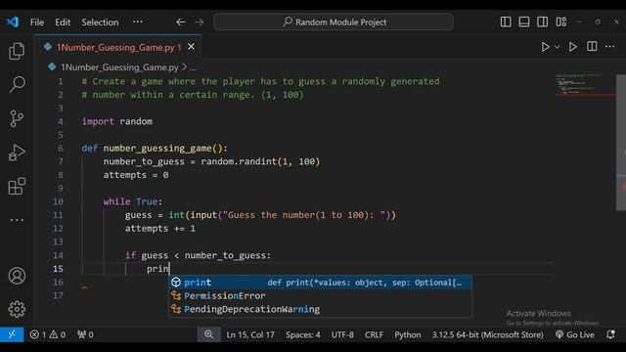Click the second run code play icon
Viewport: 626px width, 352px height.
pyautogui.click(x=572, y=47)
